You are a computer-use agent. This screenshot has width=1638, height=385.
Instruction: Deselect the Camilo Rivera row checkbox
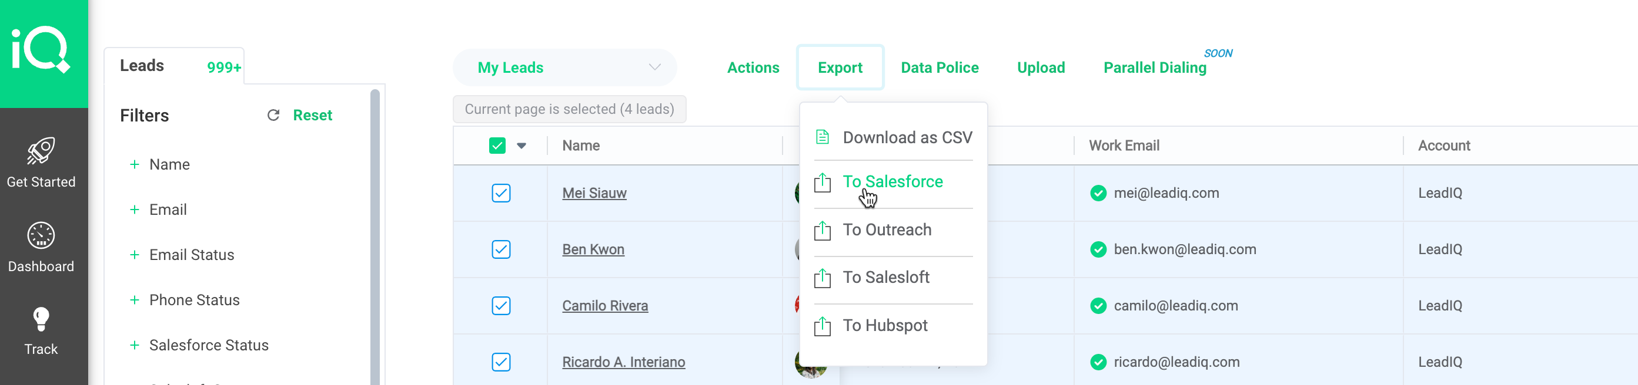coord(501,306)
